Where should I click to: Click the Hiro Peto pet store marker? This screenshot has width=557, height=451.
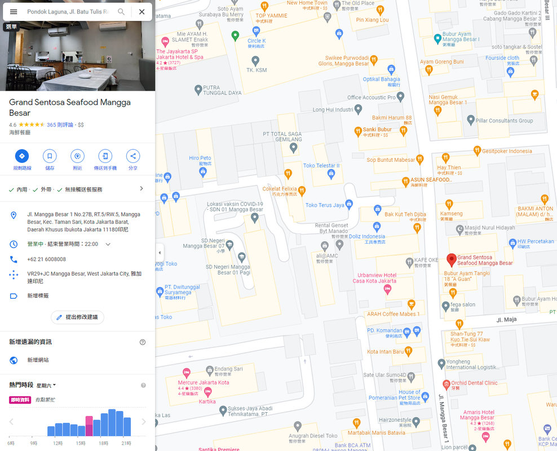coord(203,173)
